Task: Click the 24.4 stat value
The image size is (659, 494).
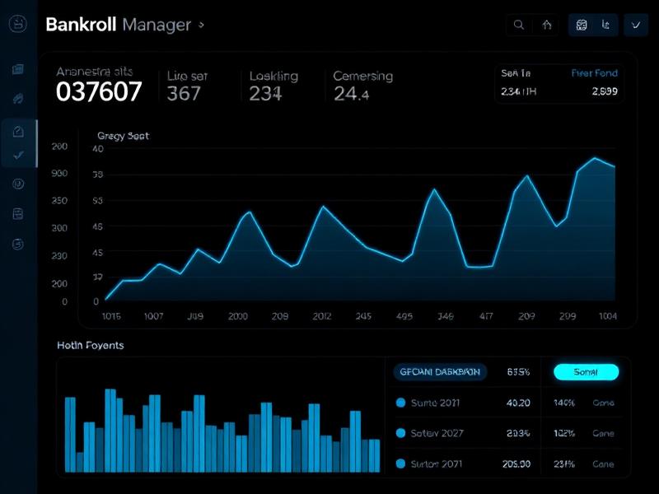Action: [x=352, y=94]
